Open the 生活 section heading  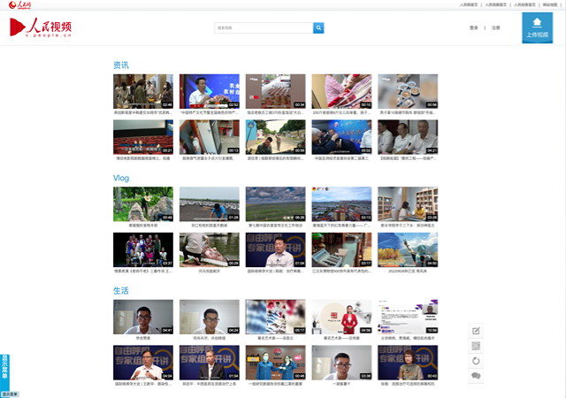[121, 291]
